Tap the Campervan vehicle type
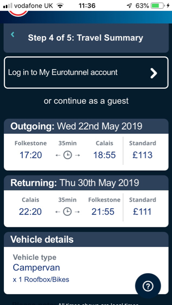Image resolution: width=172 pixels, height=305 pixels. tap(36, 268)
